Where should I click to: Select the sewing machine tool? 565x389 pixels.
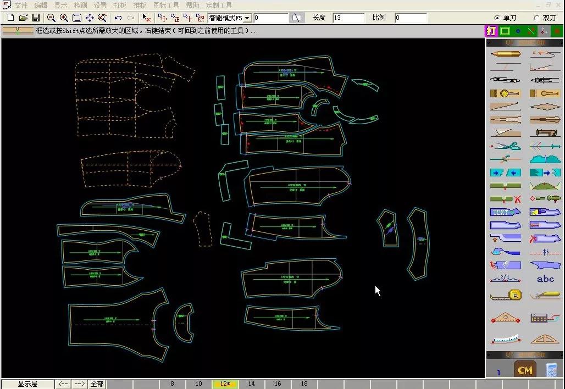pyautogui.click(x=545, y=133)
